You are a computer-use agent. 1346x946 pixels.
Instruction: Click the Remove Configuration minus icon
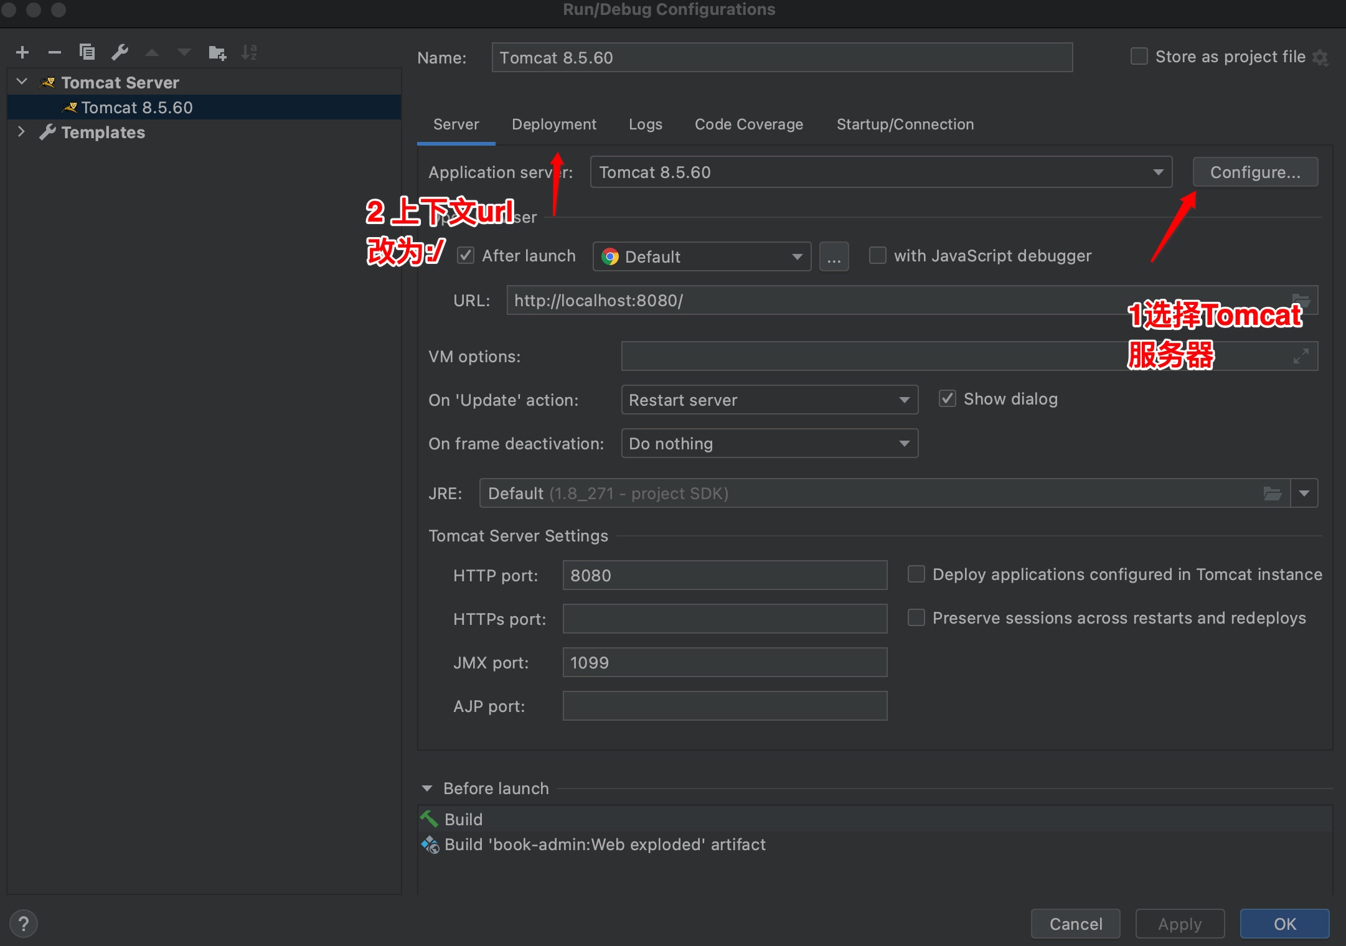coord(55,52)
